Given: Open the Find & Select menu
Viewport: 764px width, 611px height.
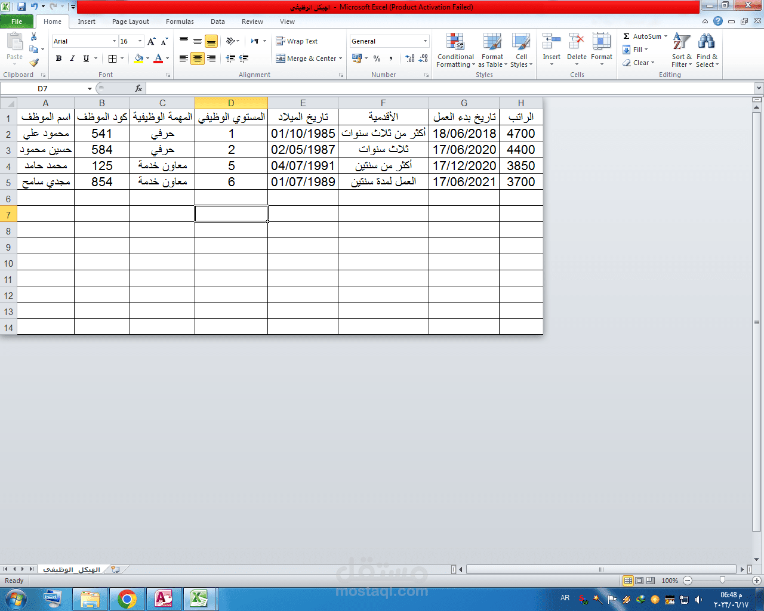Looking at the screenshot, I should 707,50.
